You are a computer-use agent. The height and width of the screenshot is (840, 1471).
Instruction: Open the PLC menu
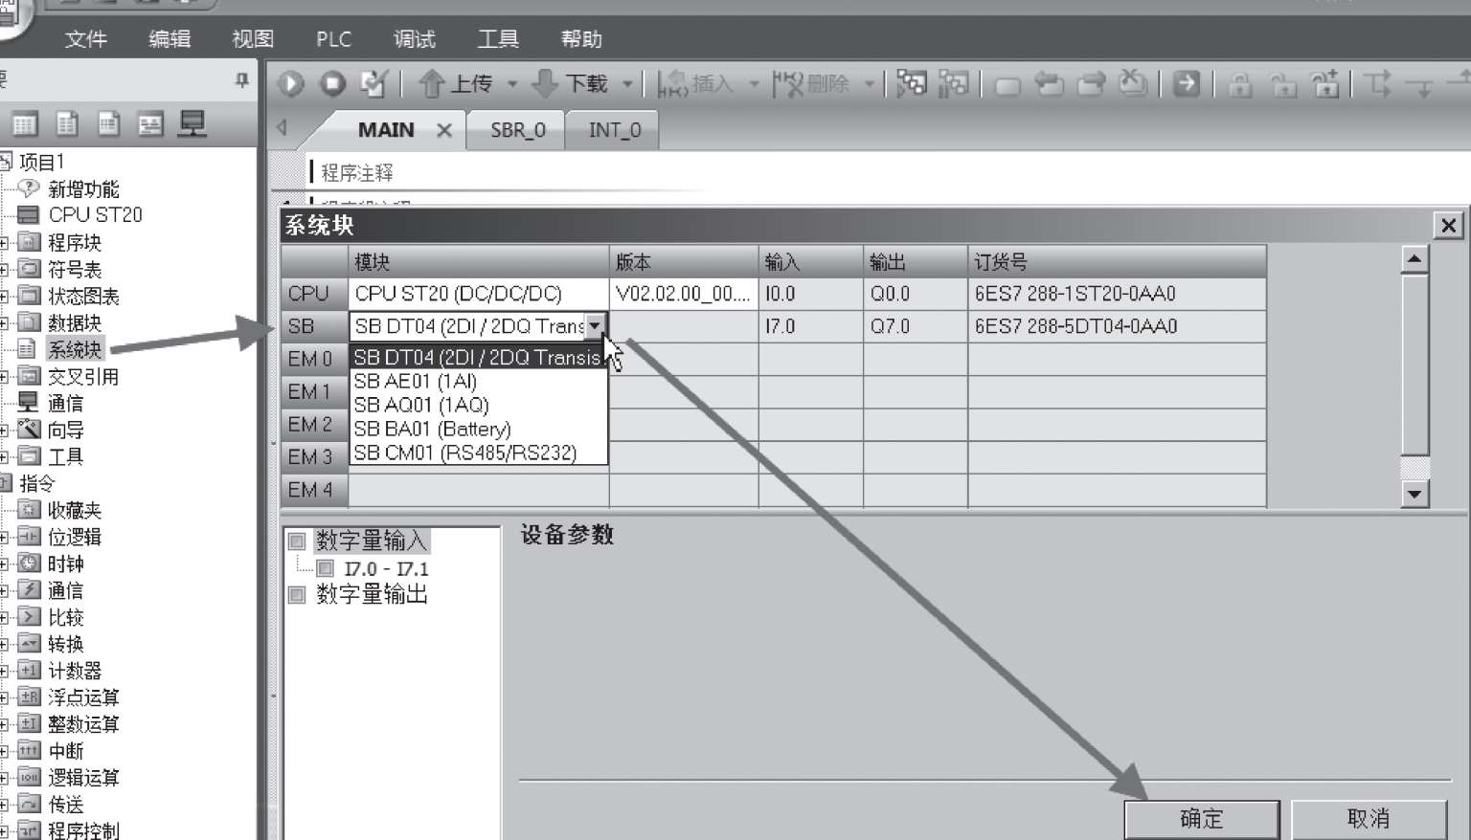334,39
